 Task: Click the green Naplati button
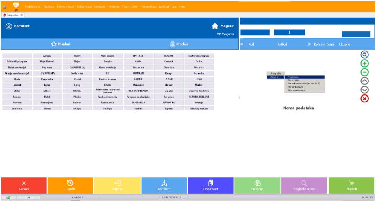[x=351, y=185]
